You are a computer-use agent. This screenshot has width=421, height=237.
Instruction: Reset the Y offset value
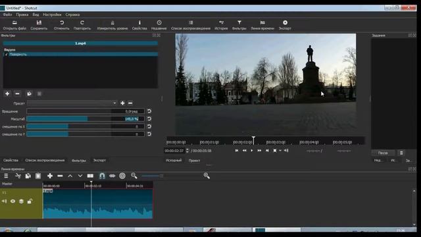pyautogui.click(x=149, y=134)
